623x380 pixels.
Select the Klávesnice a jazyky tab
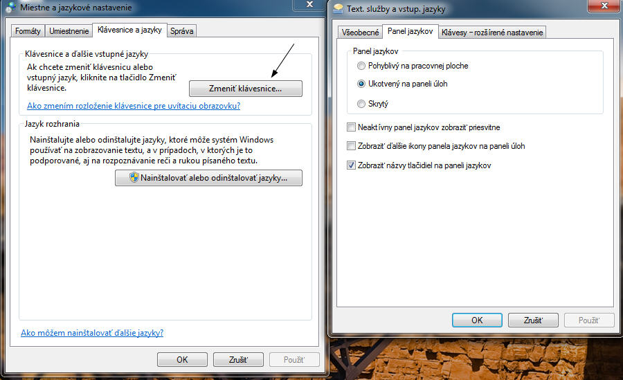(129, 30)
